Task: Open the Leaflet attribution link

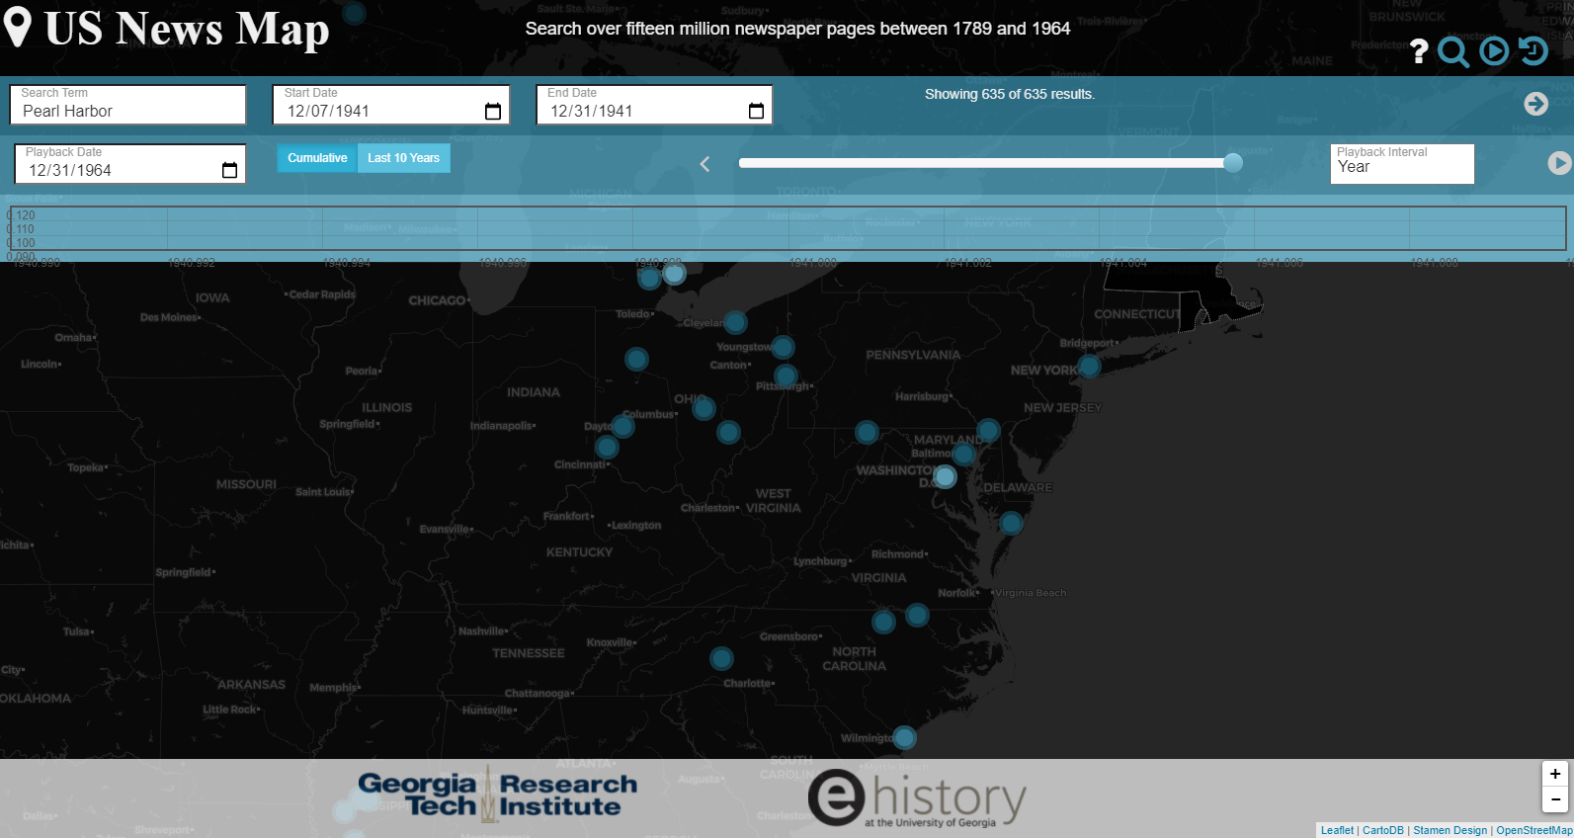Action: 1337,830
